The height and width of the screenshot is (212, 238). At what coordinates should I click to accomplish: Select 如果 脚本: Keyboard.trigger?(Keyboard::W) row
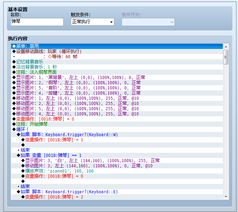click(x=117, y=134)
